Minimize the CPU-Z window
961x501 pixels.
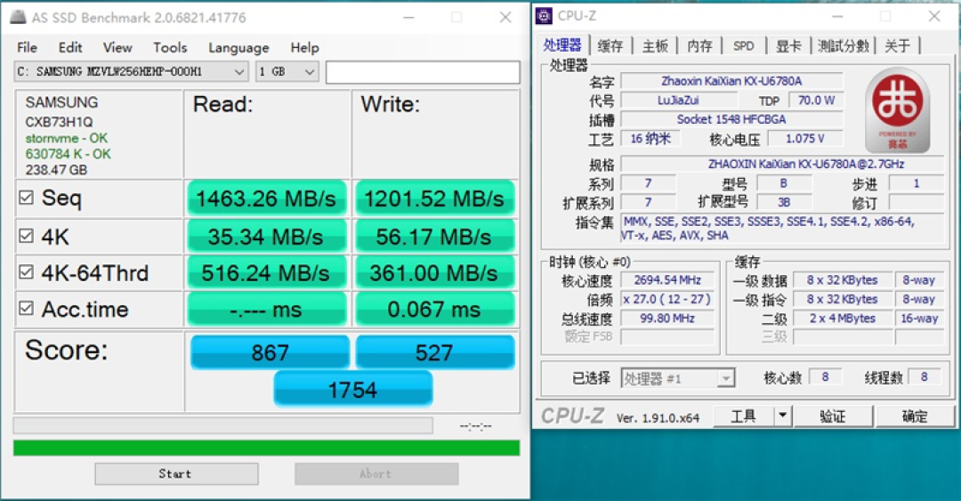(x=838, y=17)
